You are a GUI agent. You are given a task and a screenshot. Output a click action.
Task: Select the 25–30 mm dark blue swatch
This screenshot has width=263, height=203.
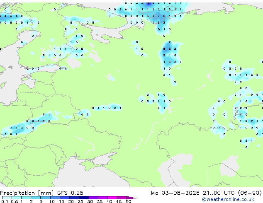(84, 198)
